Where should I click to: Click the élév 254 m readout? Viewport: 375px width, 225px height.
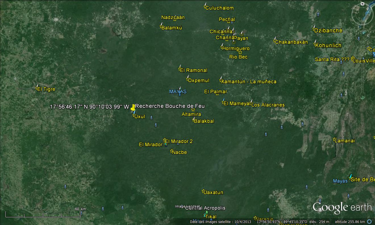[319, 222]
